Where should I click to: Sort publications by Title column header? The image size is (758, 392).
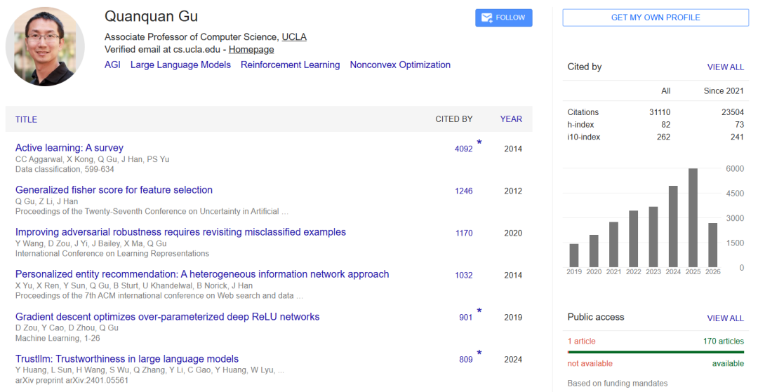[x=26, y=120]
